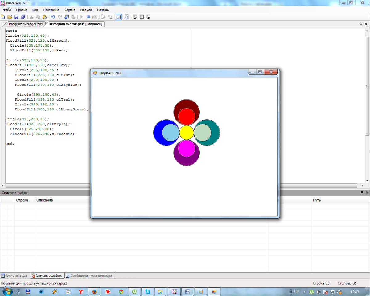Open the Программа menu
The height and width of the screenshot is (296, 370).
coord(51,10)
